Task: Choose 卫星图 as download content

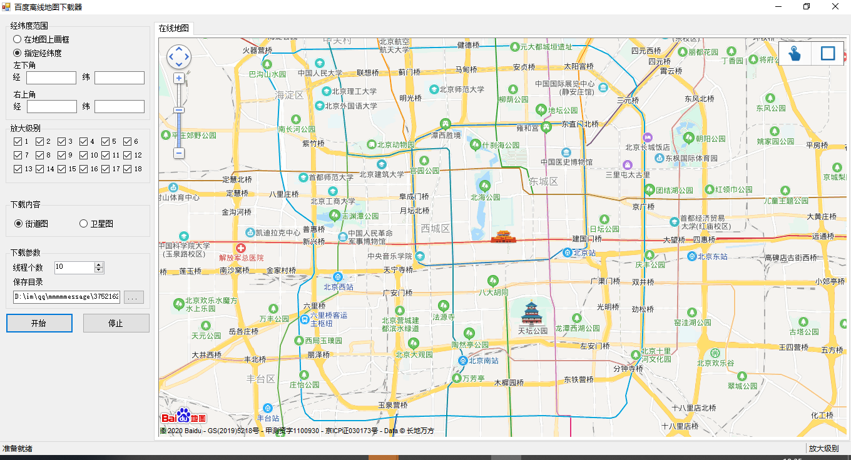Action: click(x=96, y=224)
